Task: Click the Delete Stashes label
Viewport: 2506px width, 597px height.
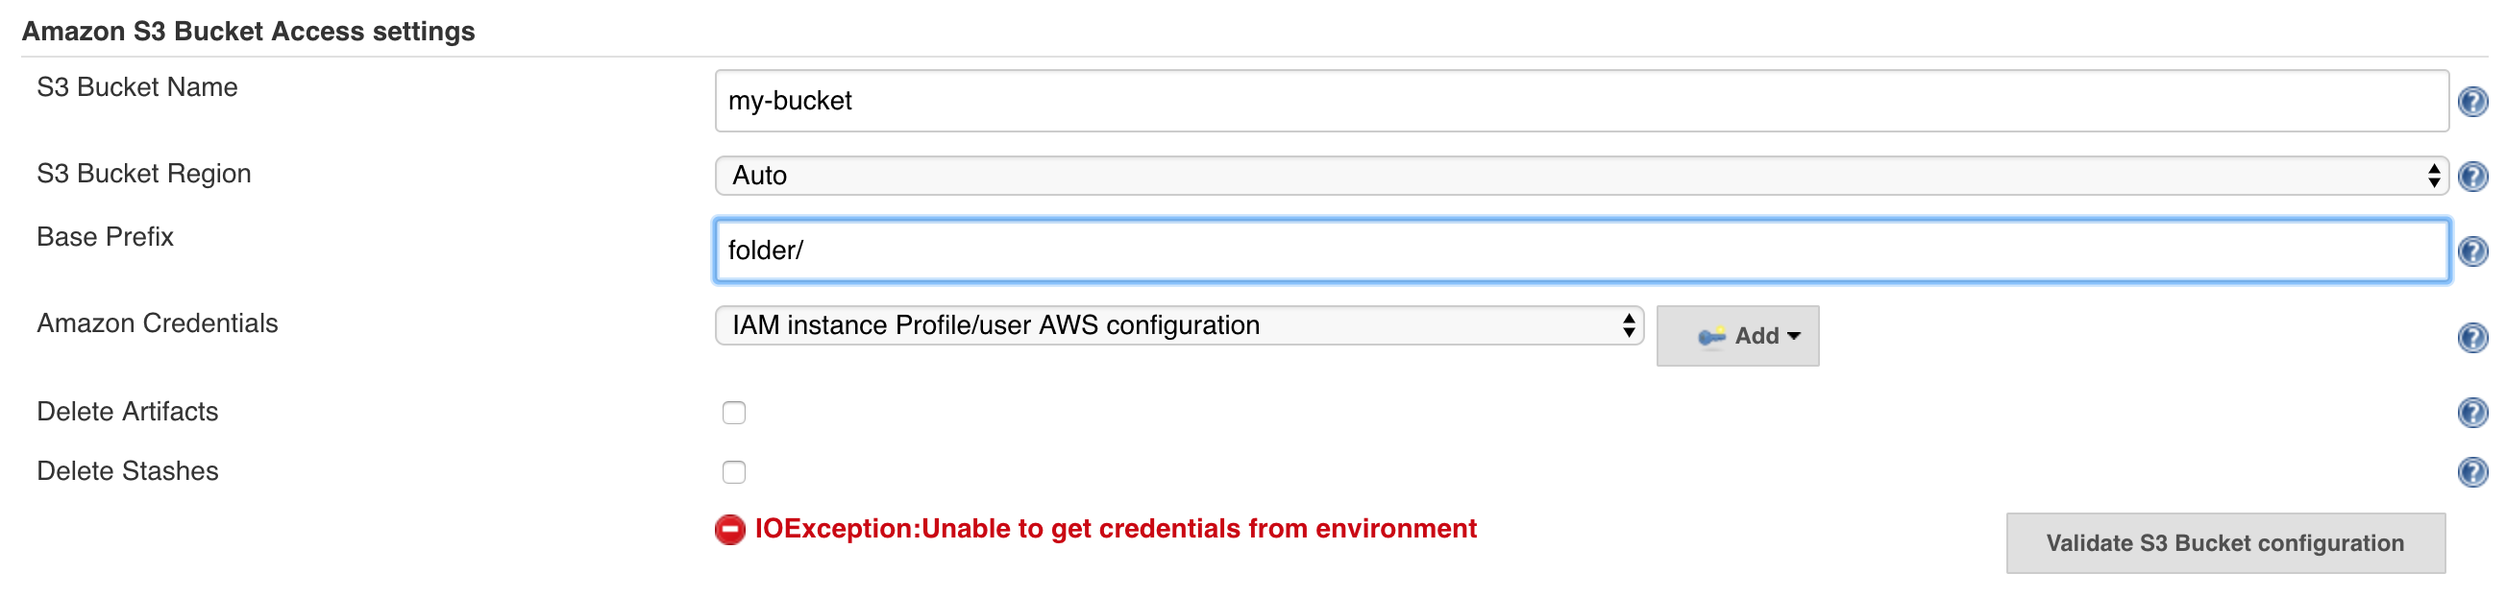Action: pos(128,471)
